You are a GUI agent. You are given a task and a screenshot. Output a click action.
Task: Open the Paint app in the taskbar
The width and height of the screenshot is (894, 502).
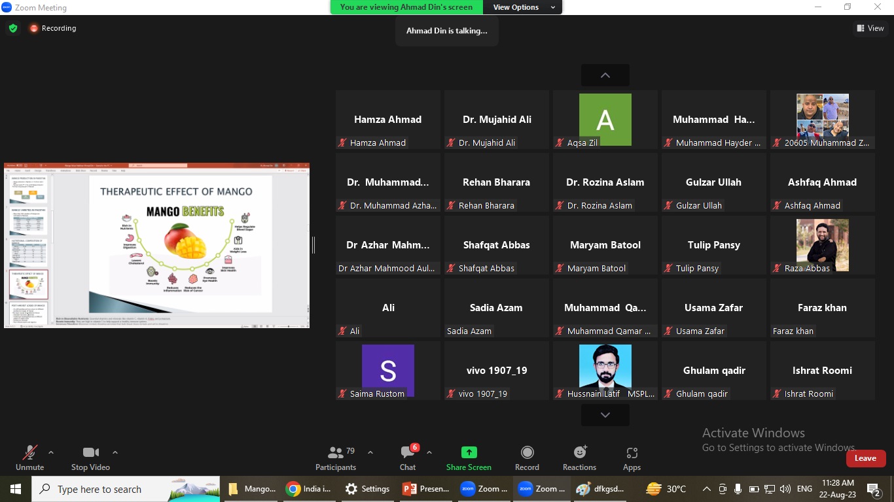coord(600,489)
